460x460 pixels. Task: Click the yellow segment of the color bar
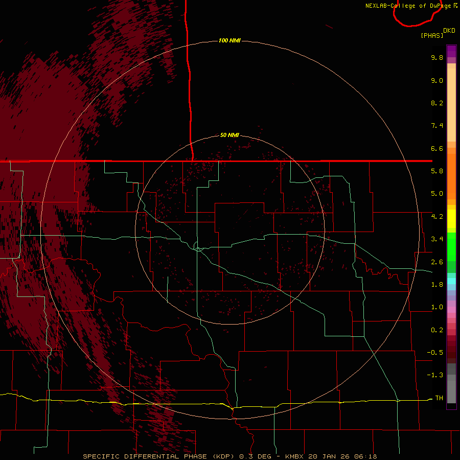coord(451,219)
